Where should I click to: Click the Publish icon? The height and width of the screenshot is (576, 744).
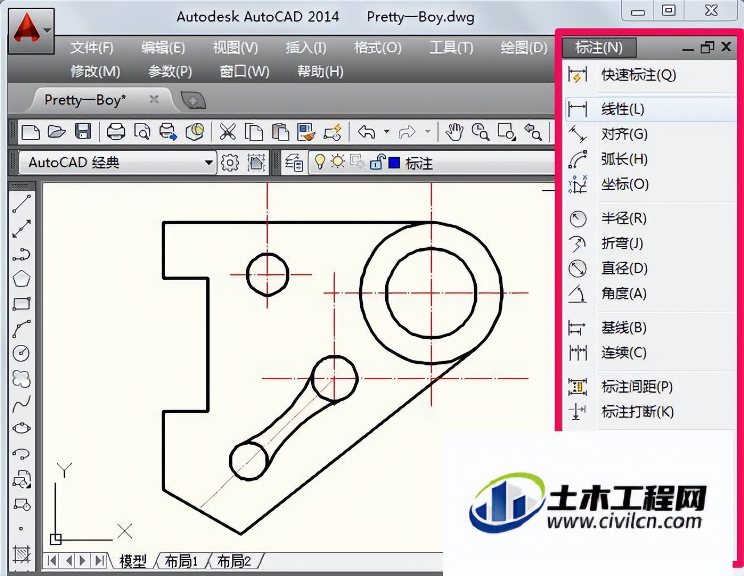(168, 132)
